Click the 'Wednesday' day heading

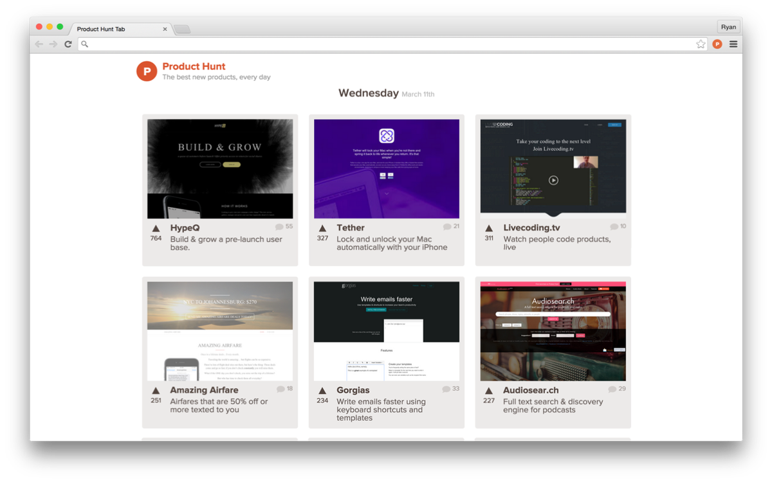click(369, 93)
